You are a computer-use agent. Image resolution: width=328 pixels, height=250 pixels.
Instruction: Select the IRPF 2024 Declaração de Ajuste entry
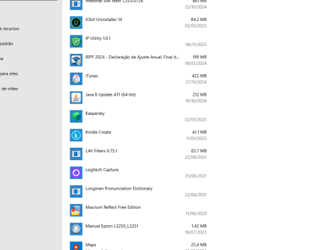point(133,57)
